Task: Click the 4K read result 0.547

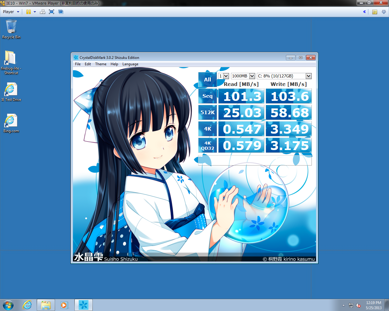Action: (241, 129)
